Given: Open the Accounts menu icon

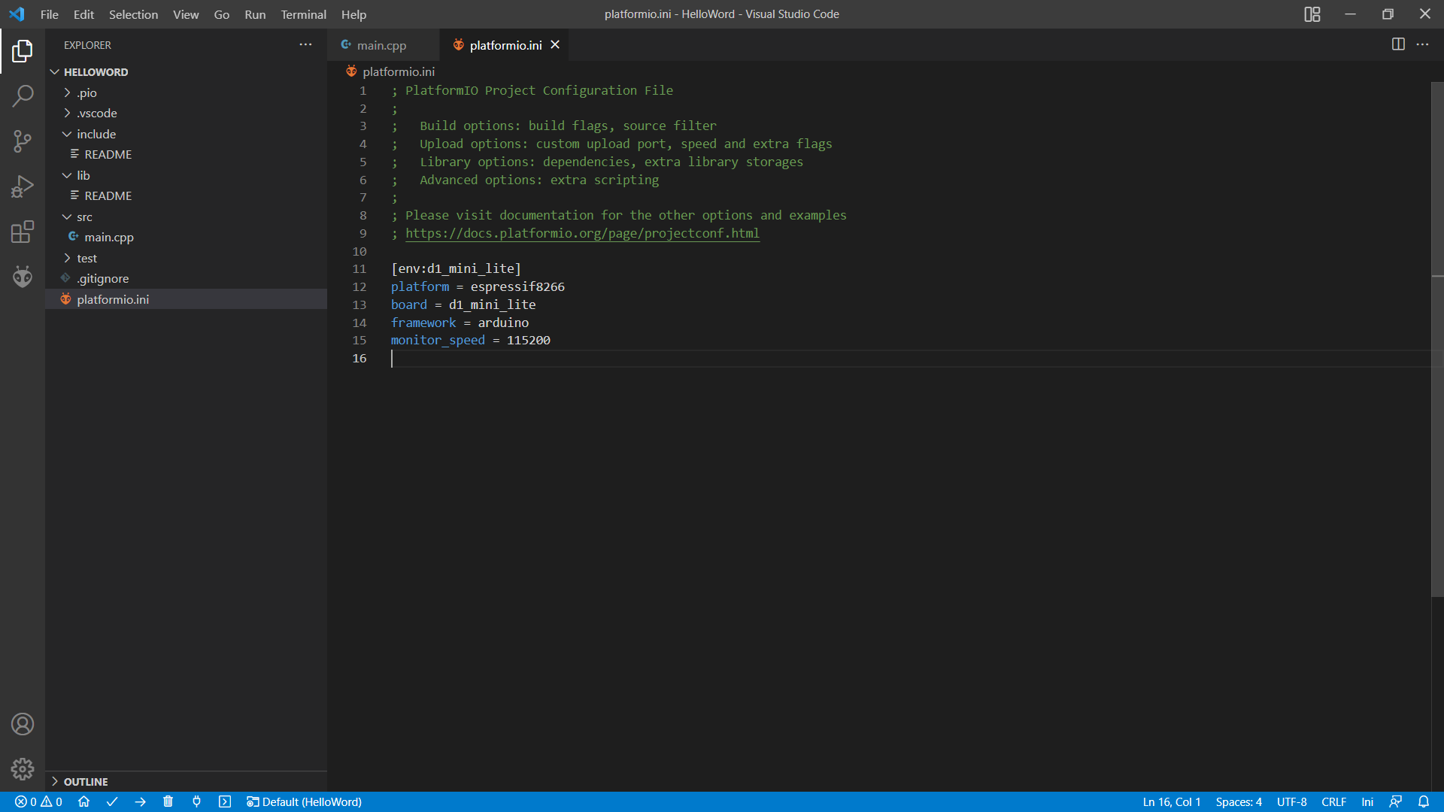Looking at the screenshot, I should pos(23,724).
